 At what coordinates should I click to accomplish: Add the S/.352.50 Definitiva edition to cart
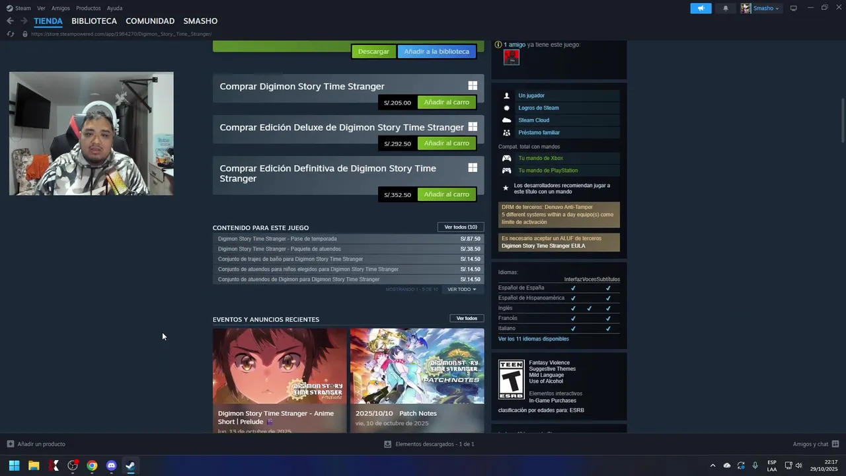tap(447, 194)
